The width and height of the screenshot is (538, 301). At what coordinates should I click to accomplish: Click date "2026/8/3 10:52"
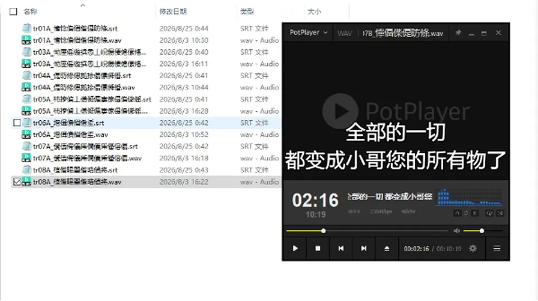pos(184,135)
